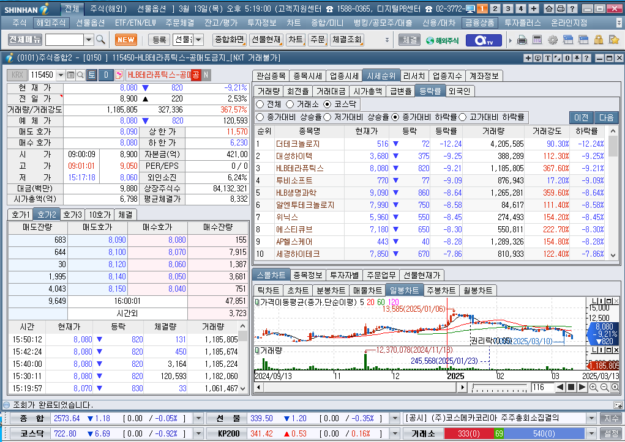Open settings gear icon in toolbar
Viewport: 625px width, 442px height.
coord(552,39)
